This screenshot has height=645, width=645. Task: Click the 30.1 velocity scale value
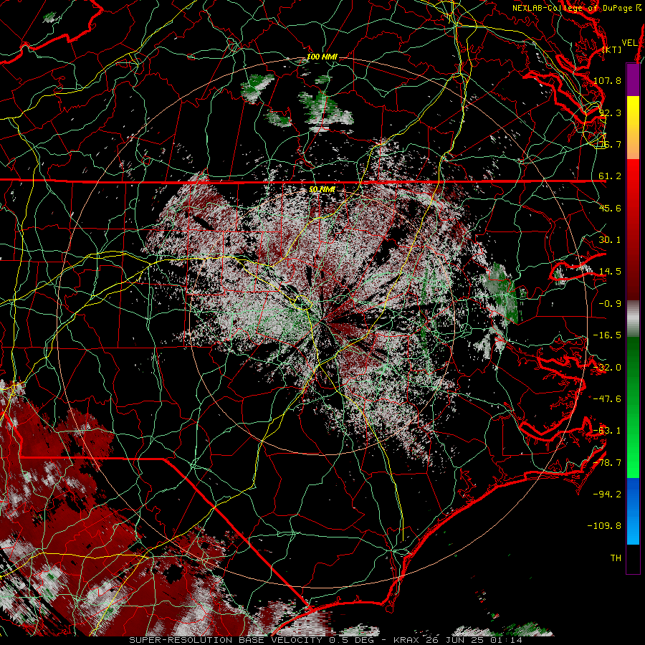click(610, 240)
